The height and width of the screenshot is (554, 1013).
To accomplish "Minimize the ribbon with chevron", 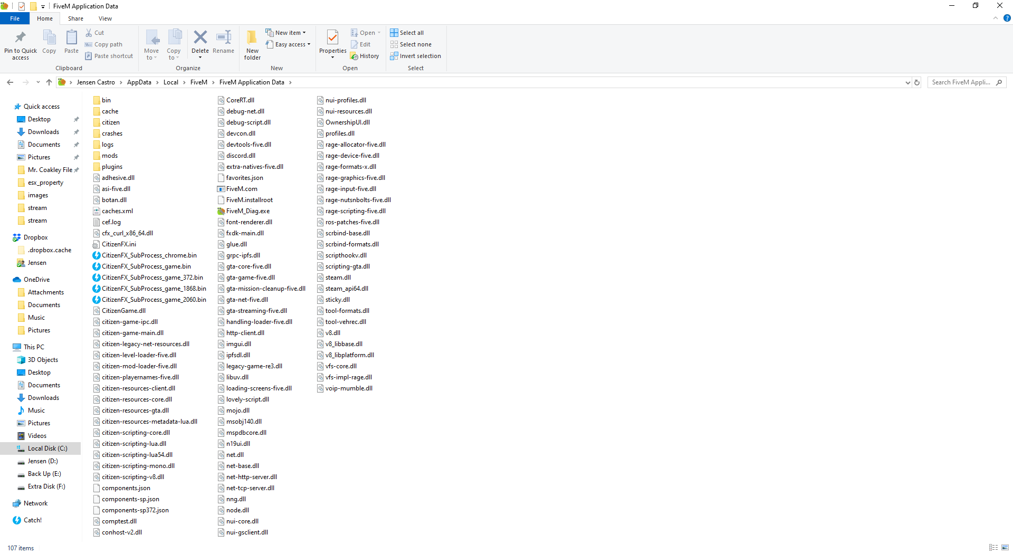I will [x=996, y=18].
